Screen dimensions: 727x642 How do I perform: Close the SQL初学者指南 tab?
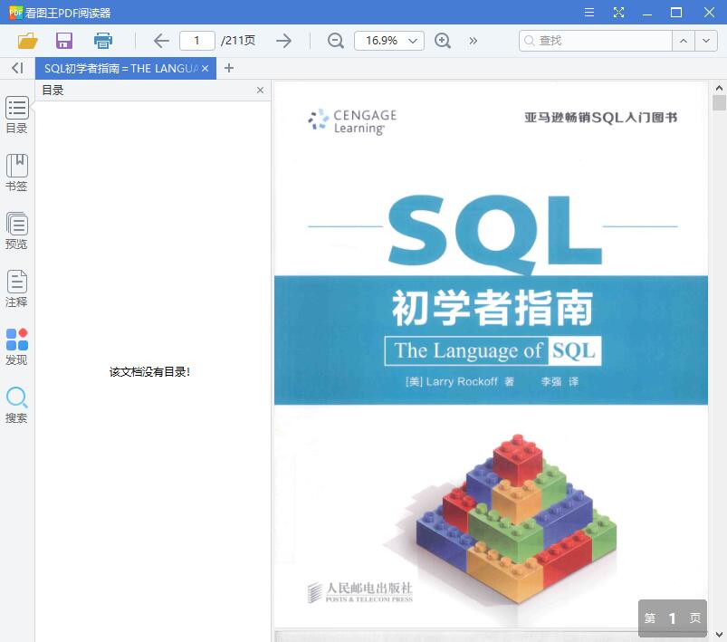(x=205, y=68)
